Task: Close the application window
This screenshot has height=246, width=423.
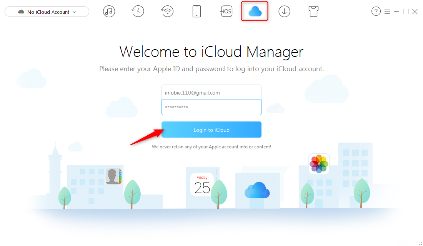Action: click(x=415, y=12)
